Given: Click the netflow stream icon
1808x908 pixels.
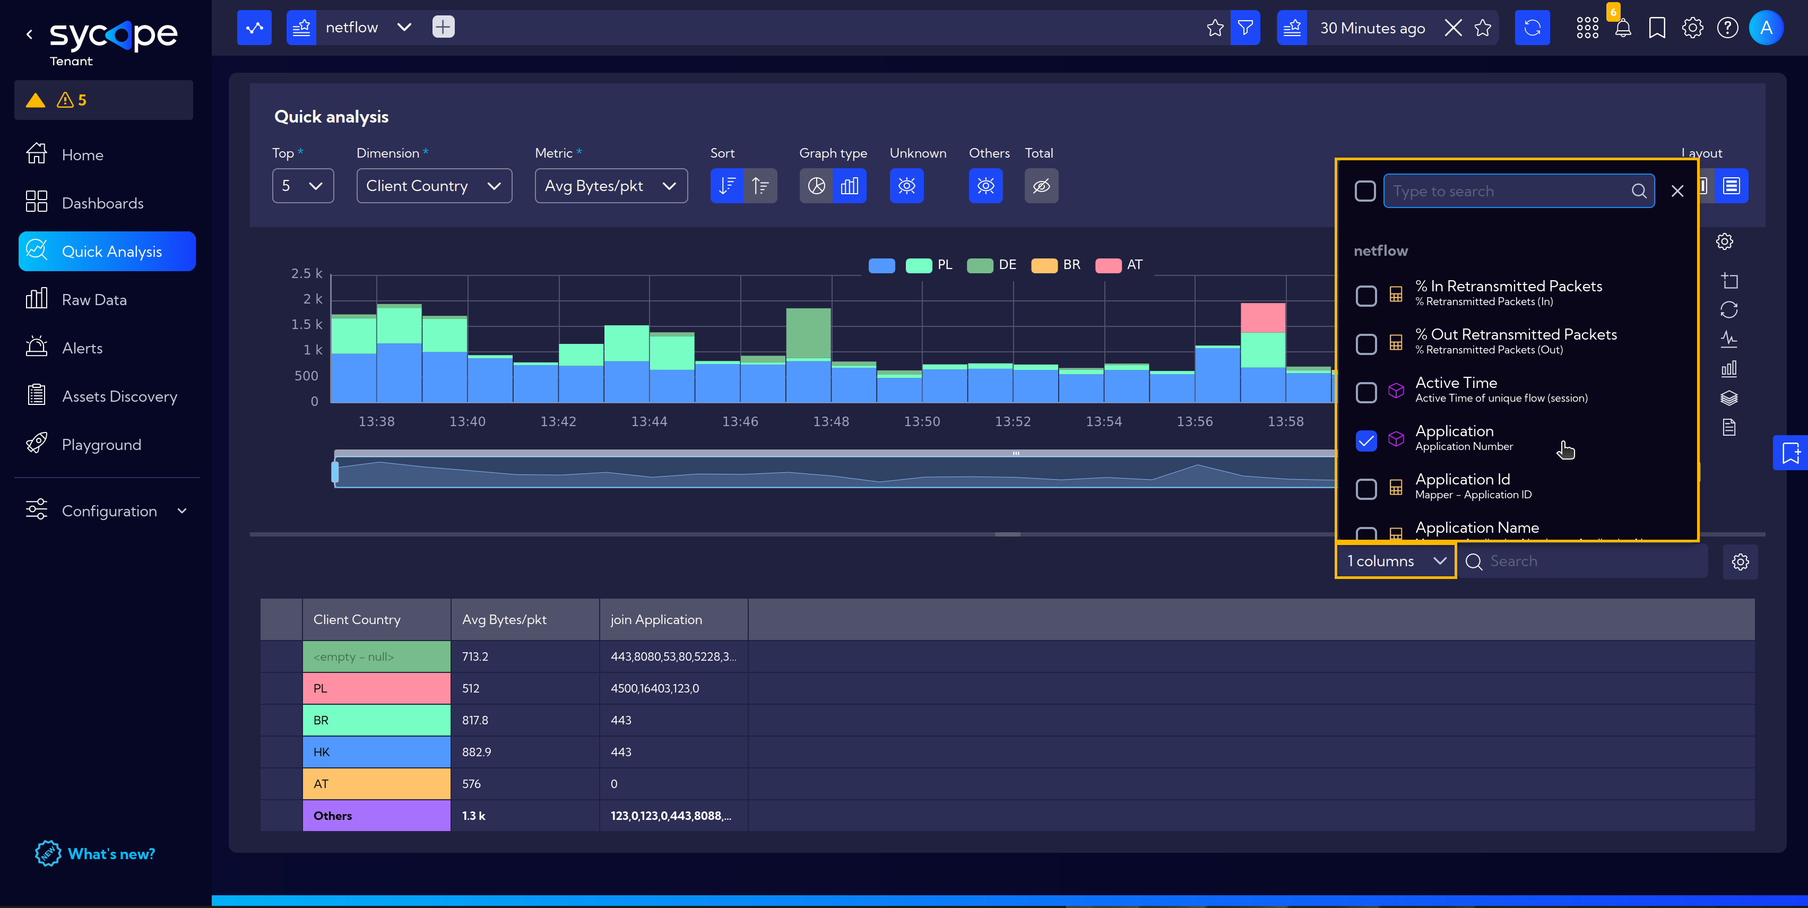Looking at the screenshot, I should [x=301, y=28].
